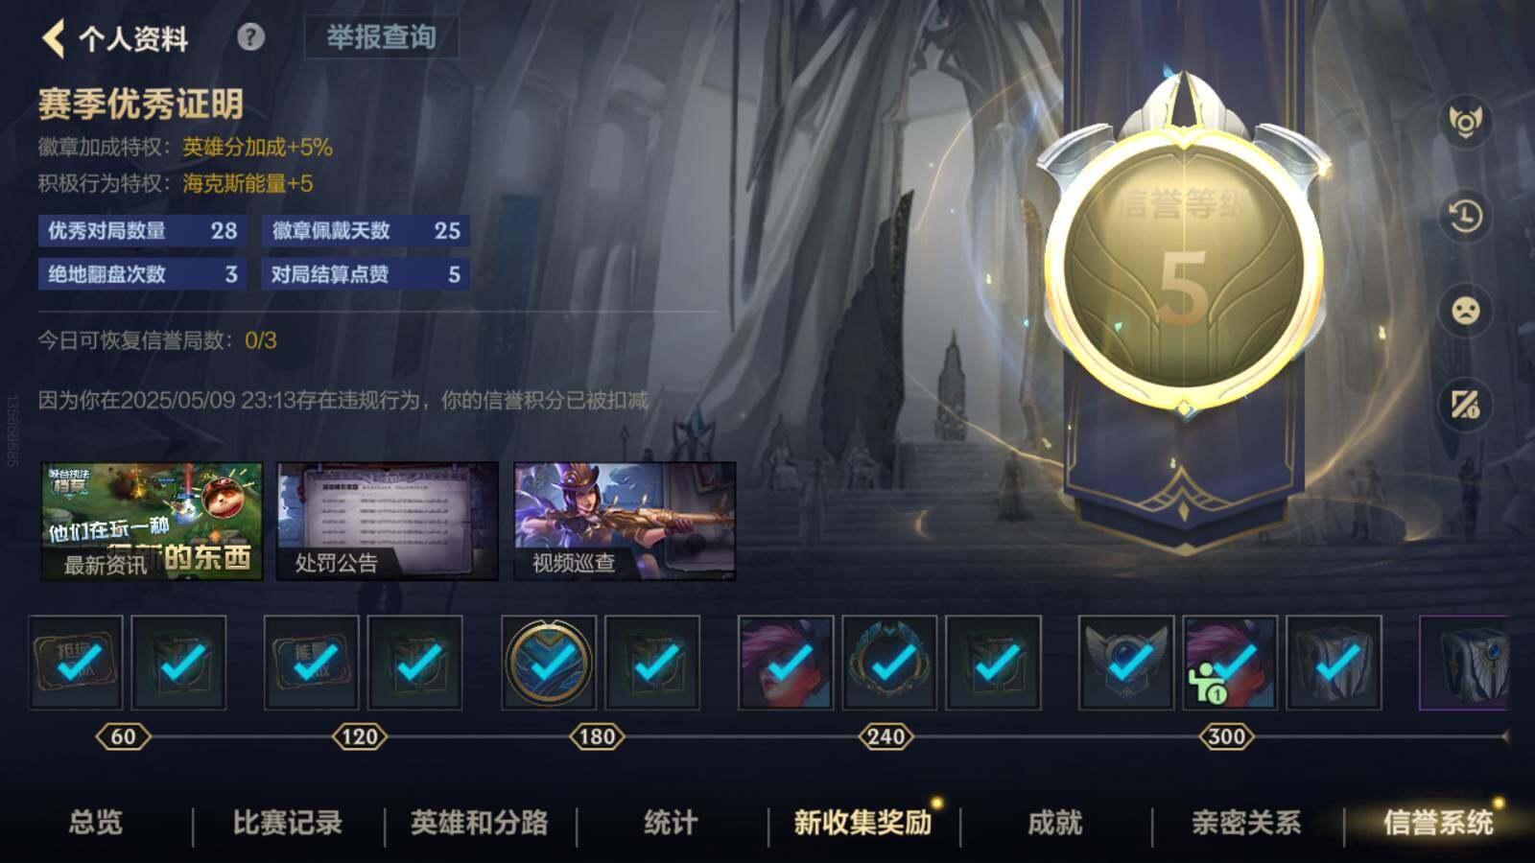Viewport: 1535px width, 863px height.
Task: Open the 最新资讯 news card
Action: pyautogui.click(x=152, y=522)
